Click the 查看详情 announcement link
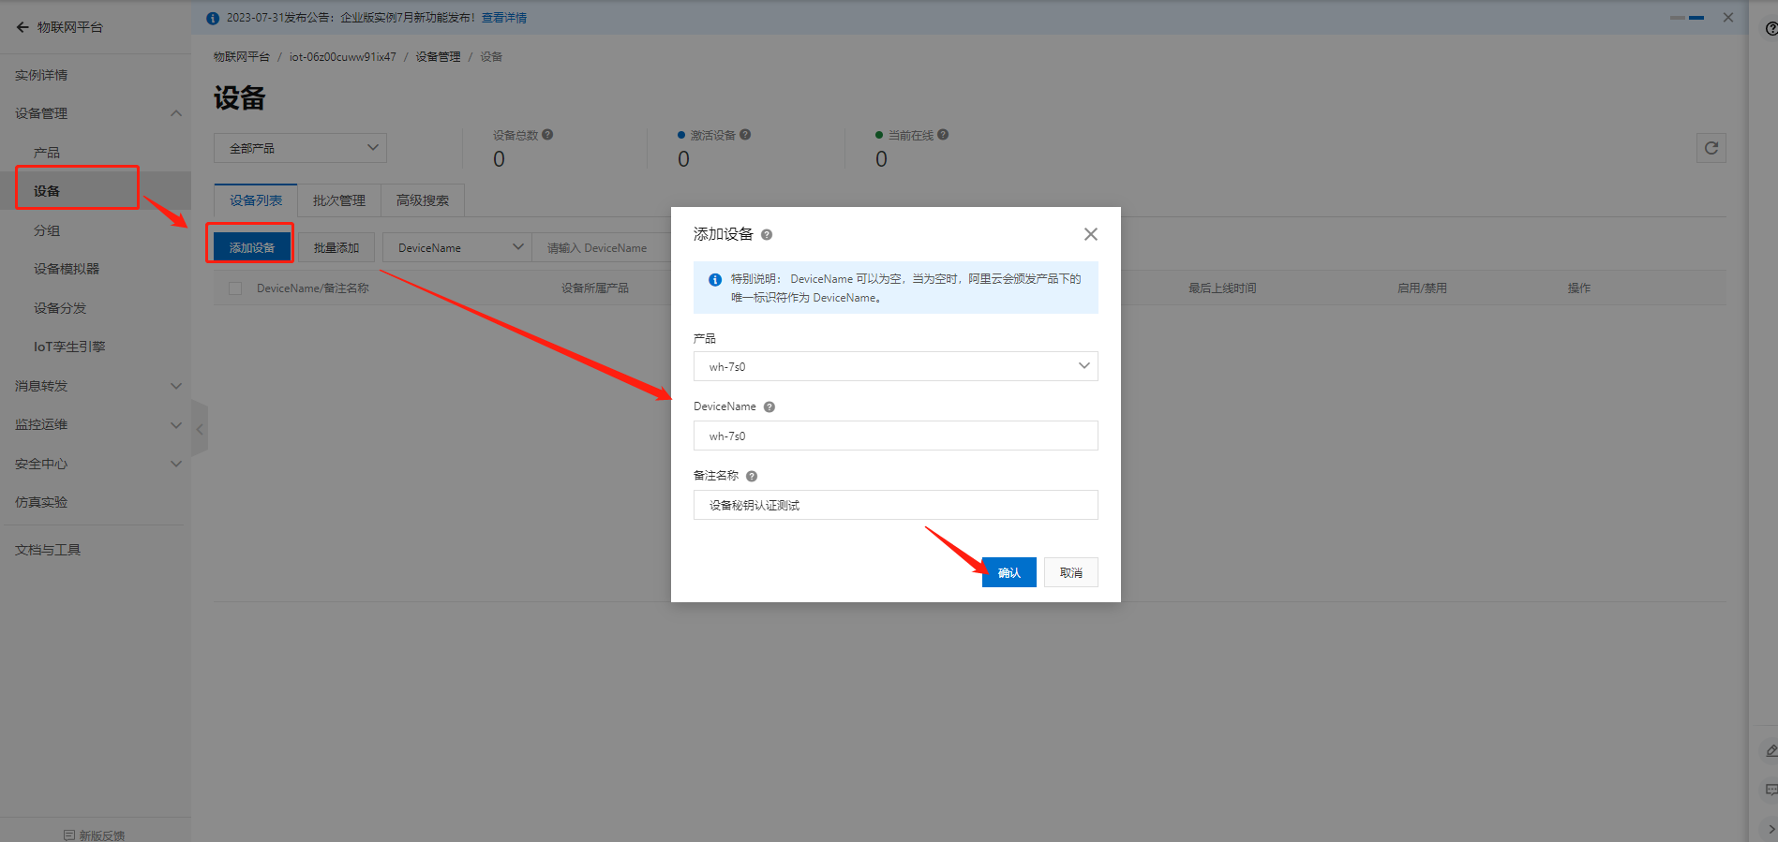 click(504, 18)
